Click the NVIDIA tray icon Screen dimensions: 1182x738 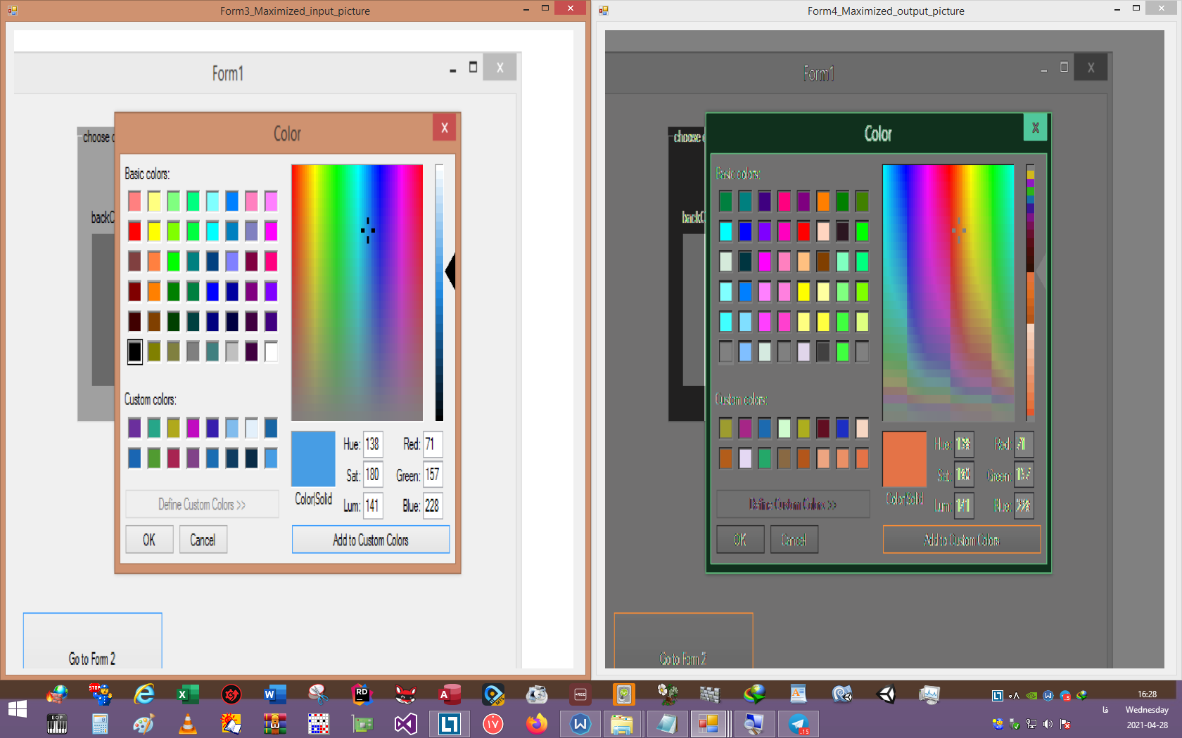pos(1031,696)
